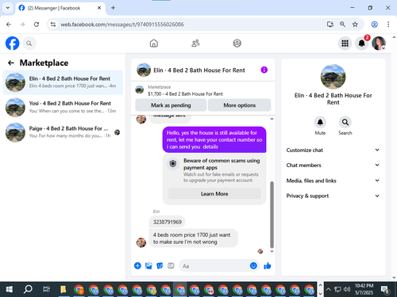The height and width of the screenshot is (297, 397).
Task: Click the shield icon in scam warning
Action: coord(173,164)
